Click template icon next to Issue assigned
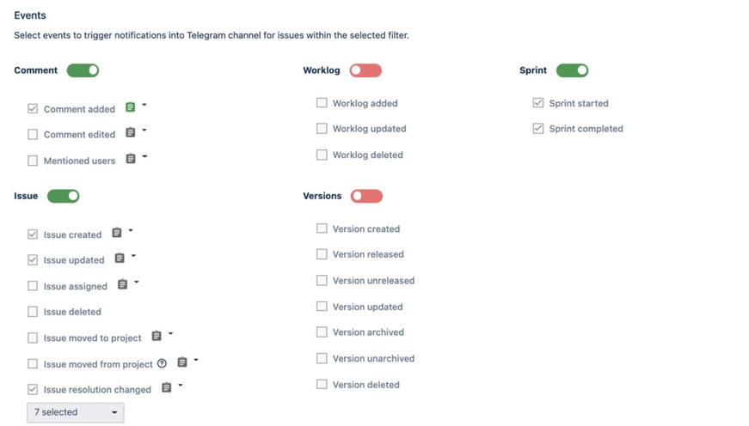749x426 pixels. [x=123, y=284]
